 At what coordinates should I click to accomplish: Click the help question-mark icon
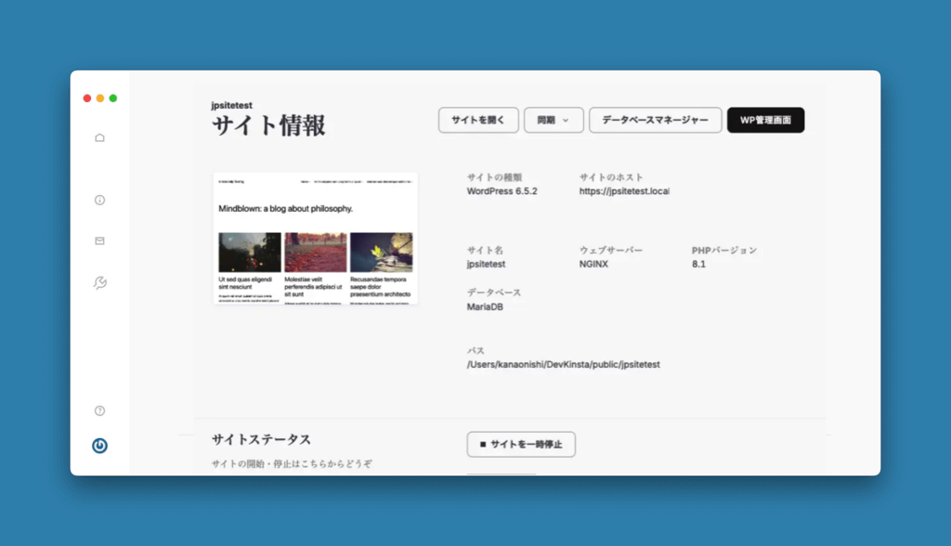[99, 409]
